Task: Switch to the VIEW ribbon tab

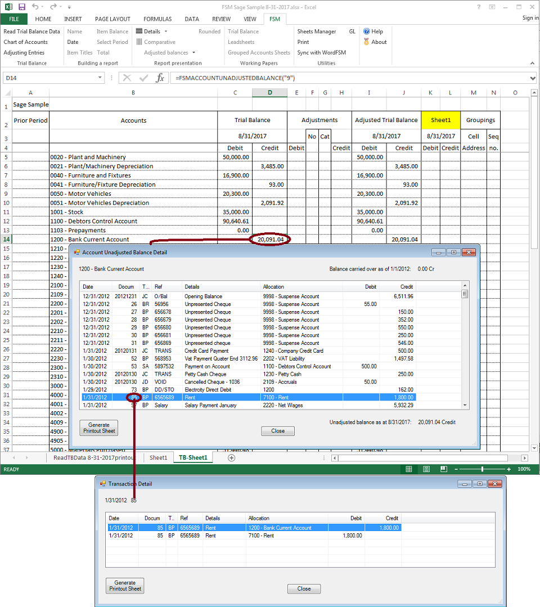Action: coord(250,19)
